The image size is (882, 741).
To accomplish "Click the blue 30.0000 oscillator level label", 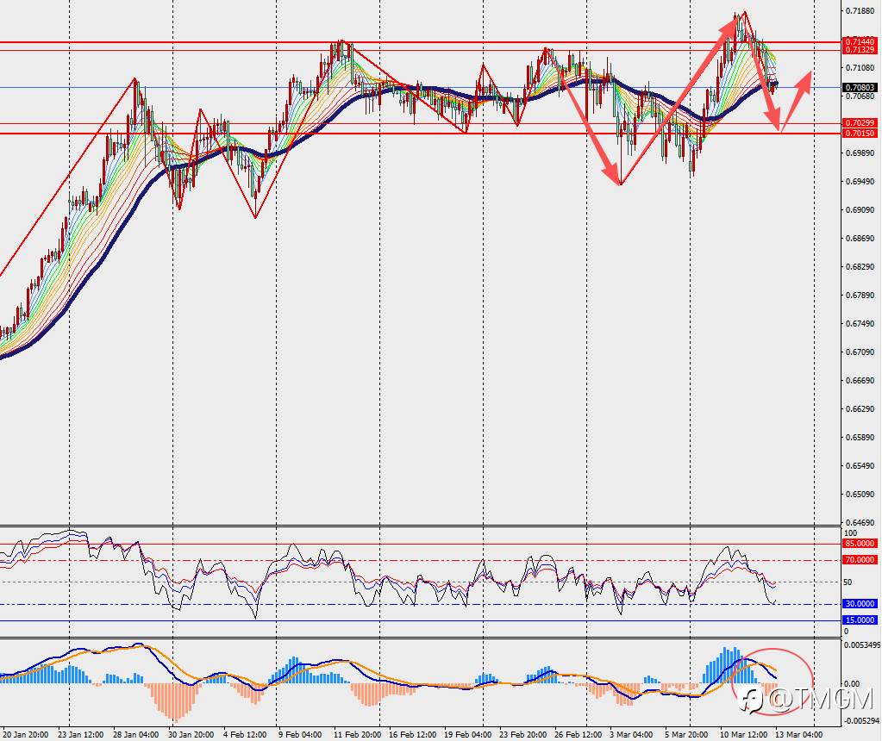I will pos(860,604).
